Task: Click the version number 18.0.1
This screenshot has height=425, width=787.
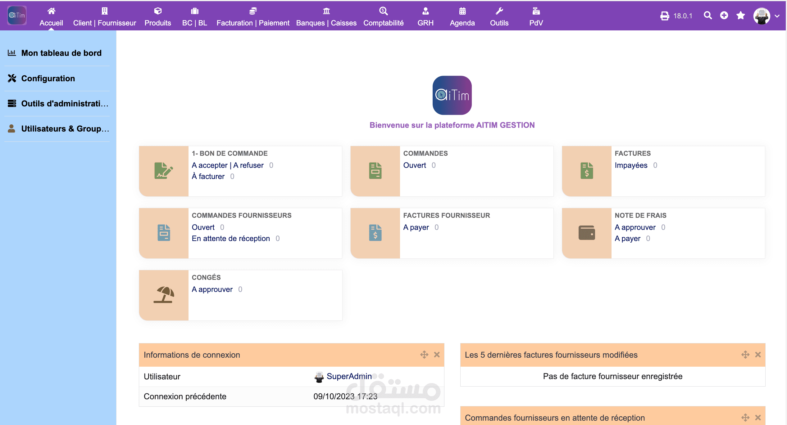Action: click(x=683, y=16)
